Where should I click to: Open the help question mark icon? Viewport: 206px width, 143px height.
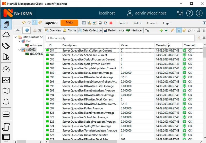[190, 13]
